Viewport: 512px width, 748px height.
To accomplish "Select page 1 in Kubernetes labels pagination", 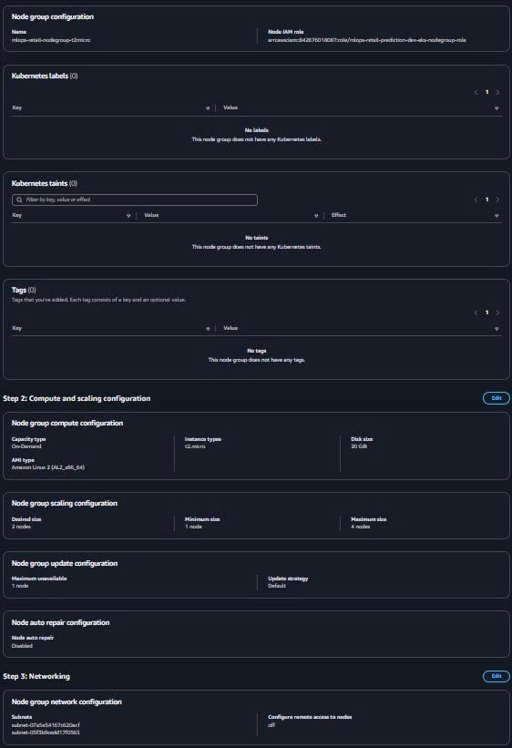I will pyautogui.click(x=486, y=92).
